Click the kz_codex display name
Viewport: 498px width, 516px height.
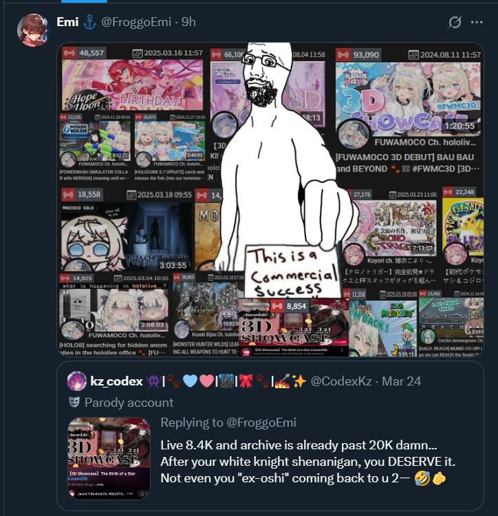pyautogui.click(x=116, y=381)
